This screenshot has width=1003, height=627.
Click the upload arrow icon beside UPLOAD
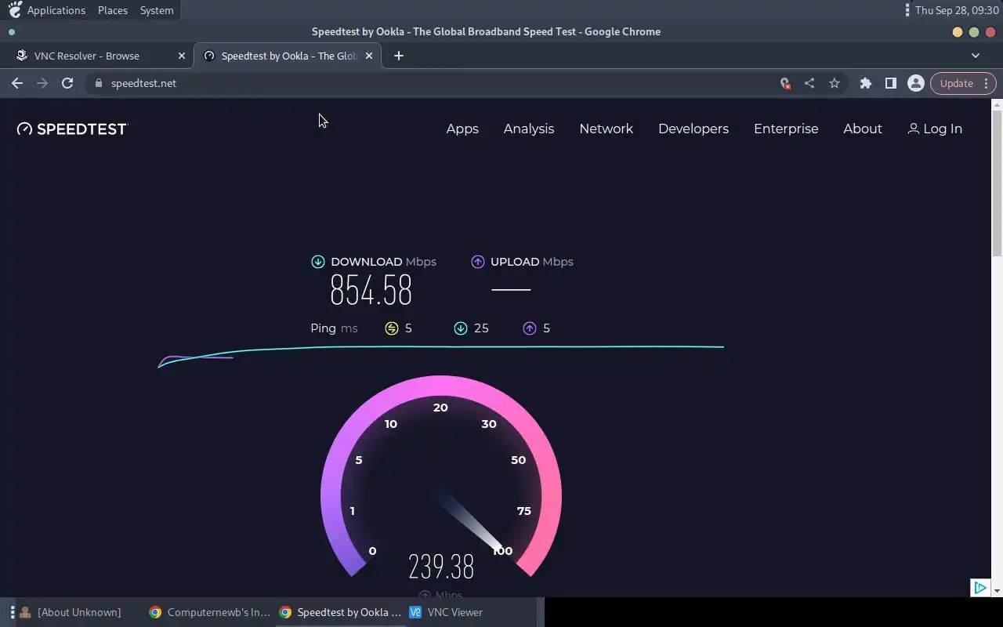pos(478,262)
